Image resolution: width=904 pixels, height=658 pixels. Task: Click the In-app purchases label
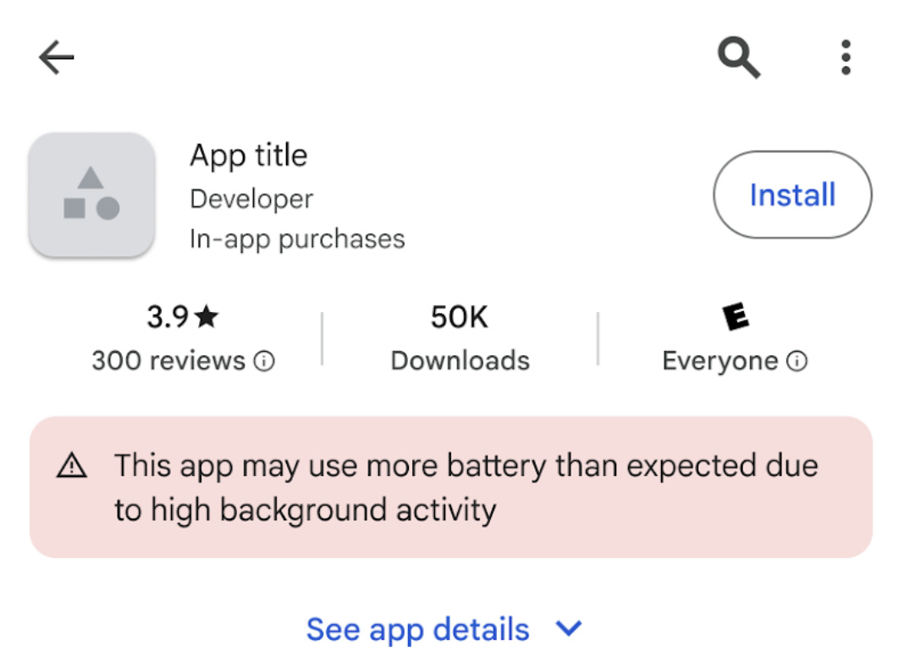pos(296,238)
